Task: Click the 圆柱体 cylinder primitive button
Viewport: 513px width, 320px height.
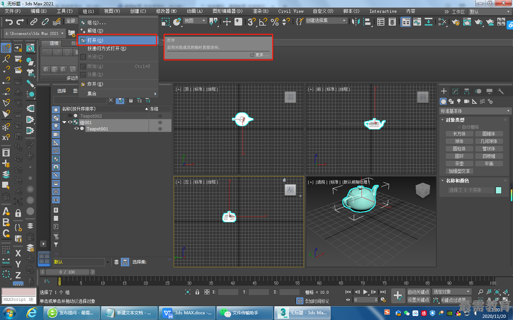Action: coord(459,149)
